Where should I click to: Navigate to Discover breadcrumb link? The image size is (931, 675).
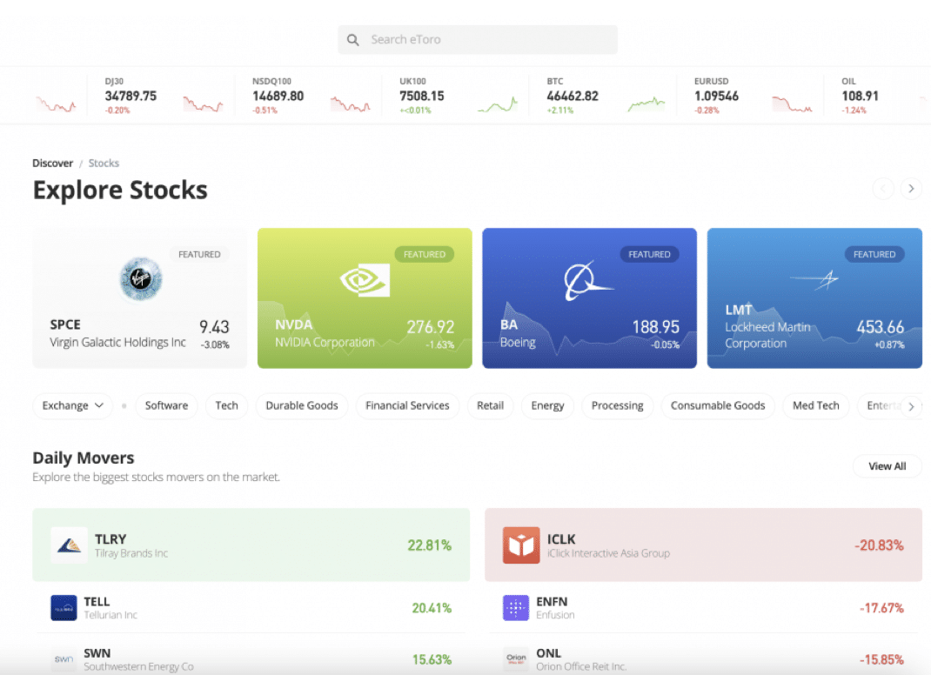pos(53,163)
